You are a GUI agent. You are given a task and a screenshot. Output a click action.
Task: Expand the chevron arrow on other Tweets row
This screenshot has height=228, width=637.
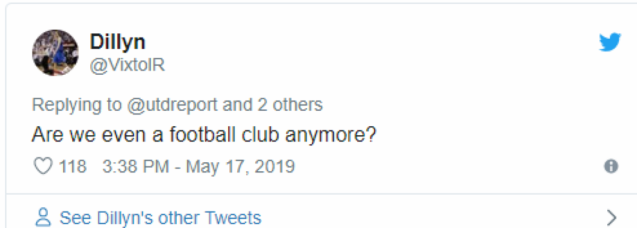point(611,217)
